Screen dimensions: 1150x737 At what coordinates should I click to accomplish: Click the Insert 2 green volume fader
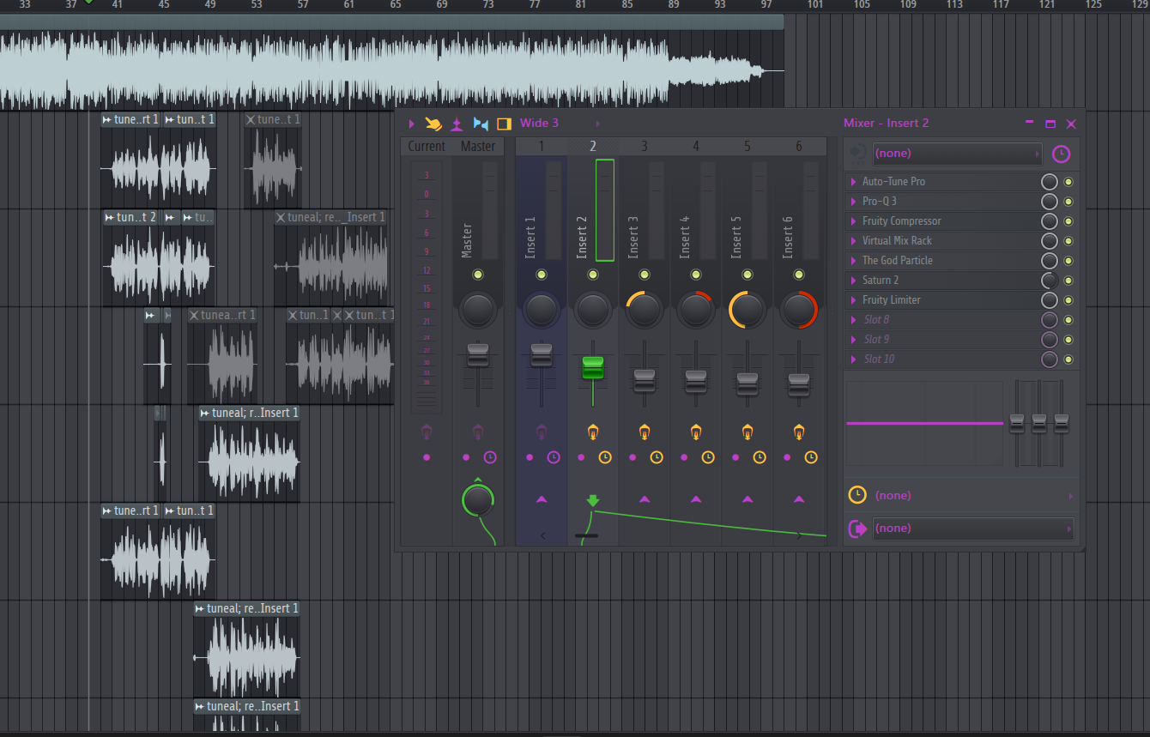coord(593,368)
